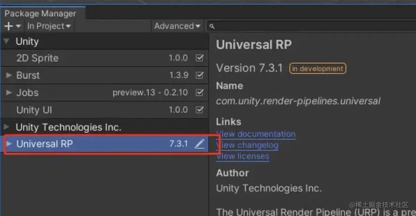Toggle the checkbox beside 2D Sprite

tap(200, 58)
